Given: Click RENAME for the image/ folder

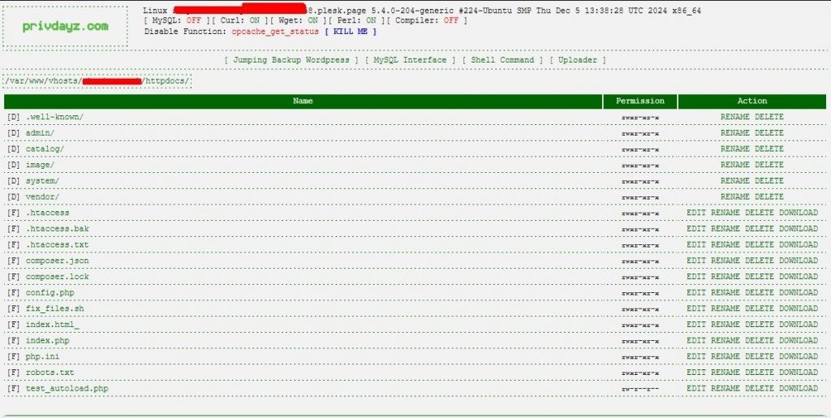Looking at the screenshot, I should click(734, 165).
